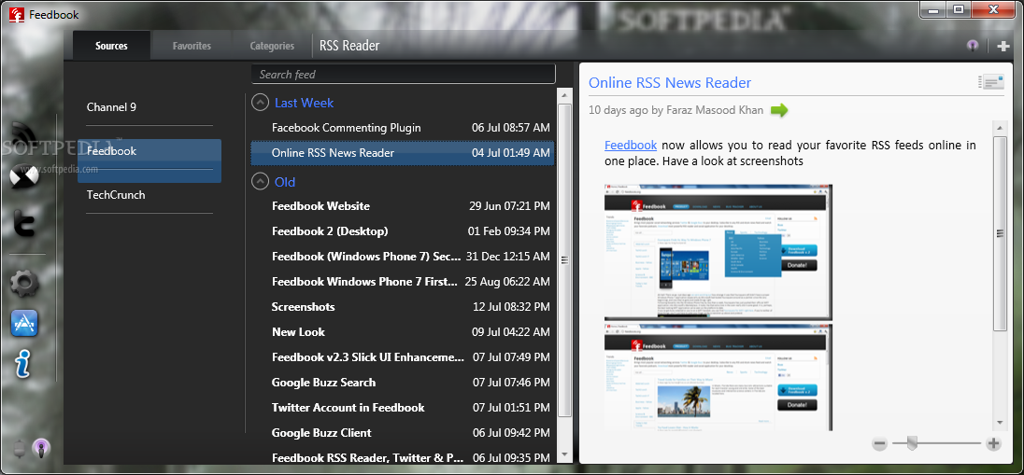
Task: Switch to the Categories tab
Action: (272, 46)
